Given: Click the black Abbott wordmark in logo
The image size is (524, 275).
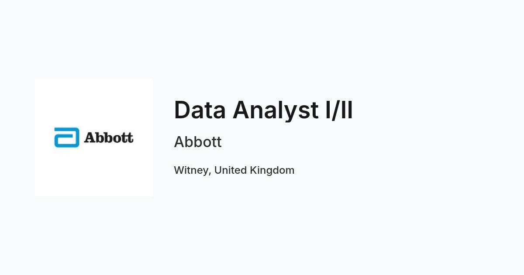Looking at the screenshot, I should point(109,137).
